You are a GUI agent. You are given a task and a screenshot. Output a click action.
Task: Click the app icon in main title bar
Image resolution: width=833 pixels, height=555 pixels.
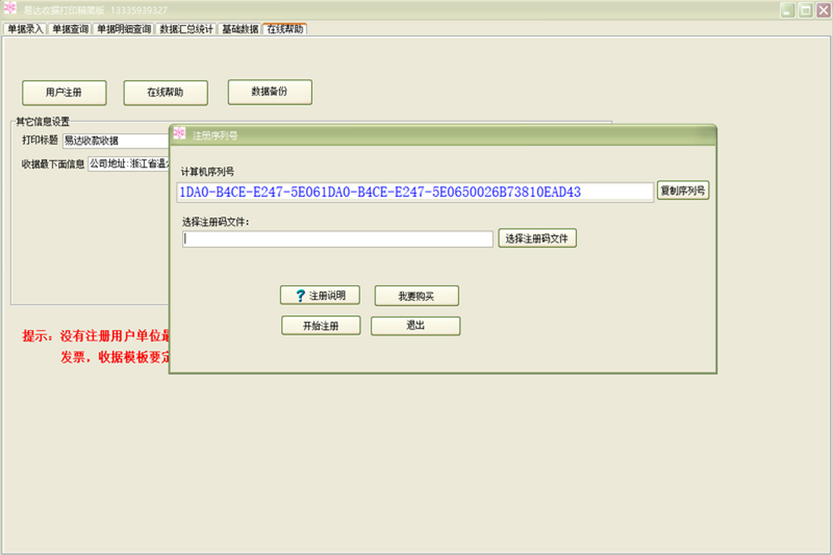(10, 9)
